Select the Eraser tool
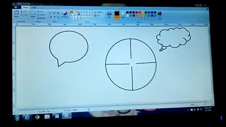This screenshot has height=127, width=226. [x=50, y=17]
